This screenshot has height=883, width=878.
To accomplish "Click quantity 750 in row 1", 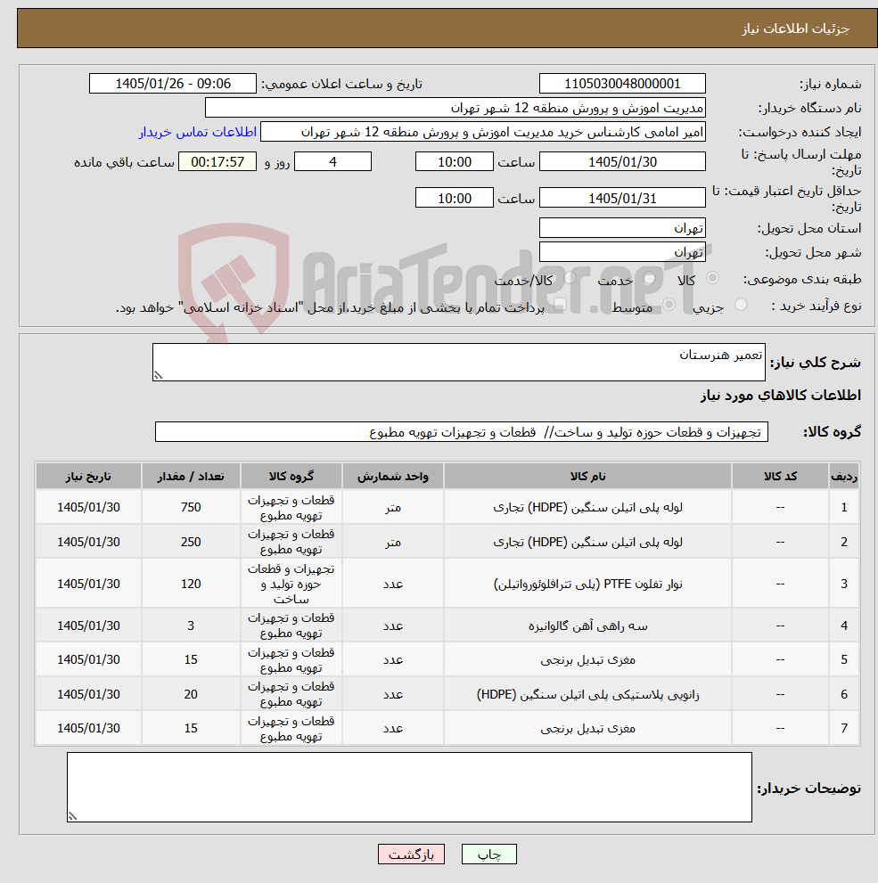I will [191, 507].
